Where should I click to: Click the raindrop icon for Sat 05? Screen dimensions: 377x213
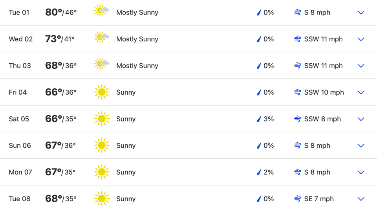pos(259,119)
